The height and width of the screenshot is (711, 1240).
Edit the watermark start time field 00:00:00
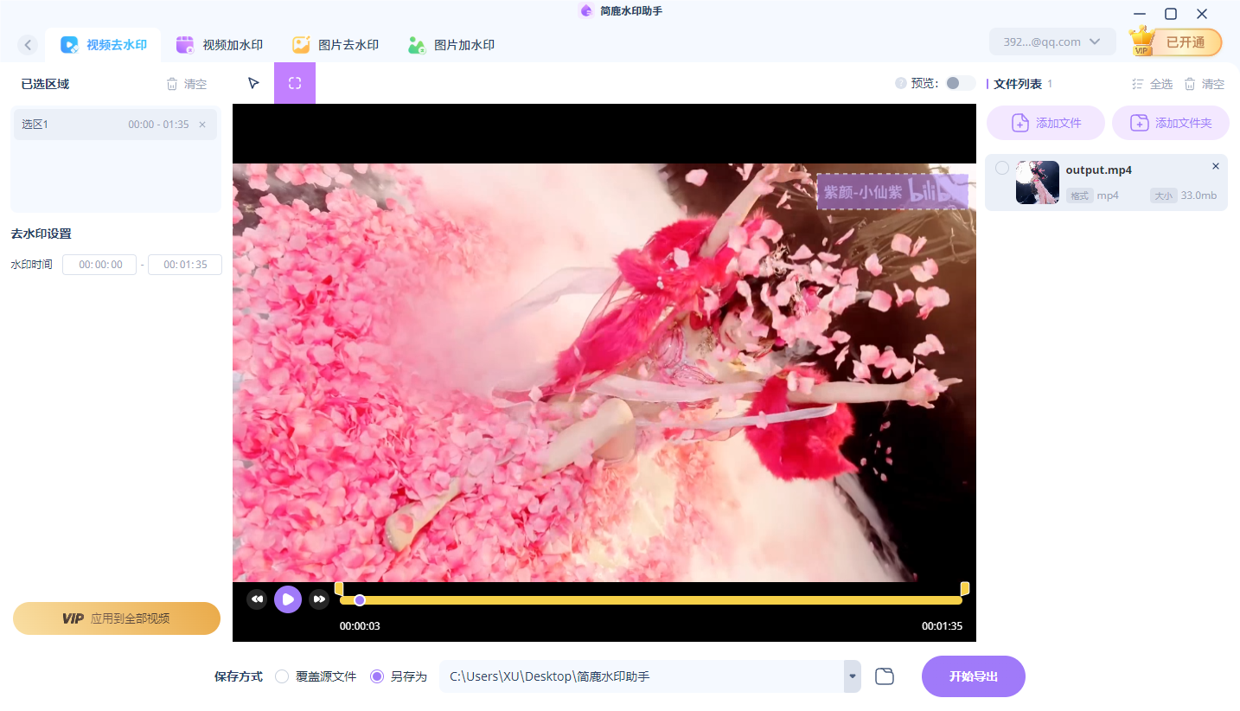point(99,265)
